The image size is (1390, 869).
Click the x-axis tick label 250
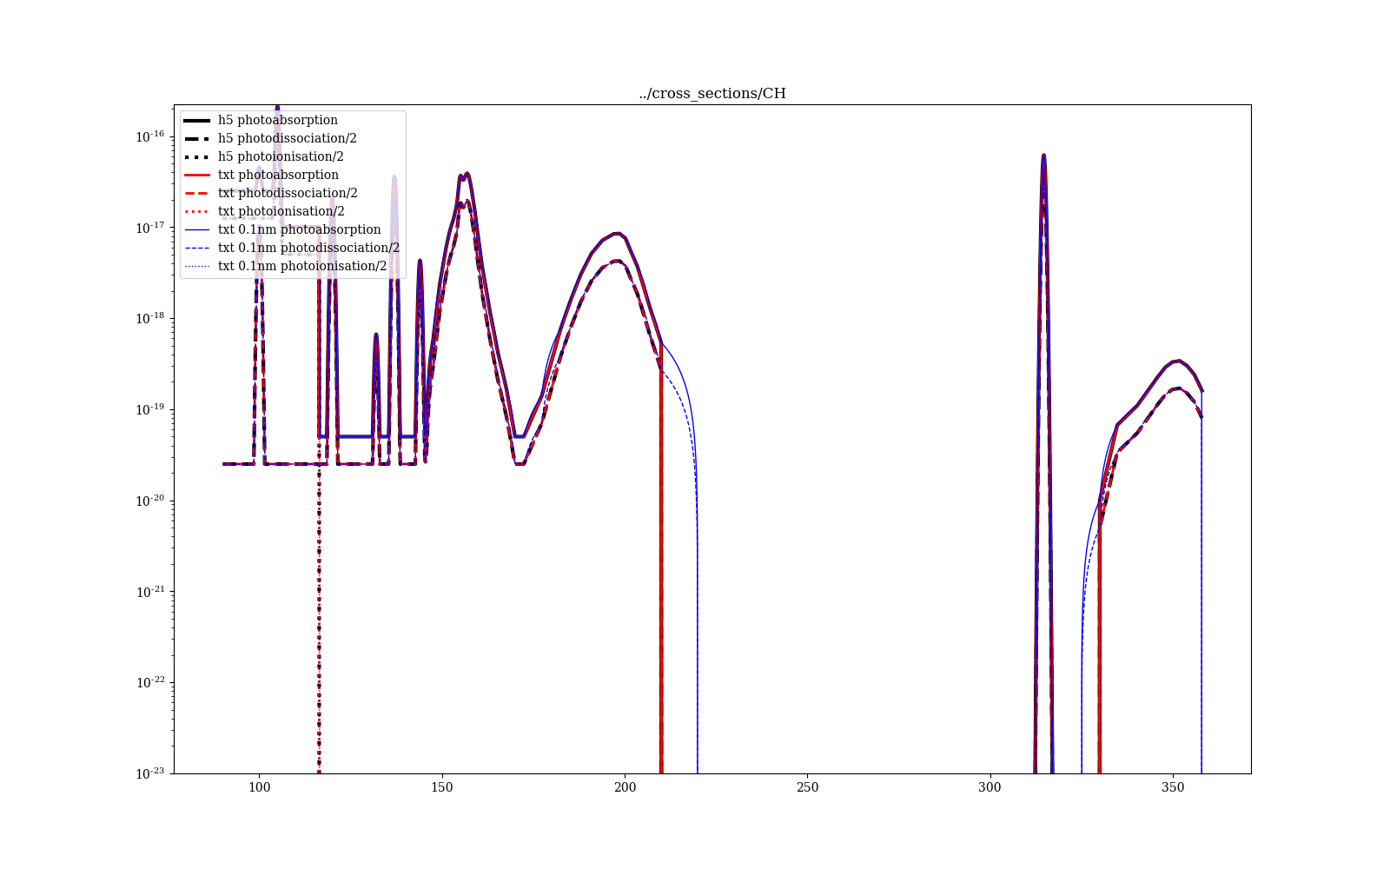807,787
